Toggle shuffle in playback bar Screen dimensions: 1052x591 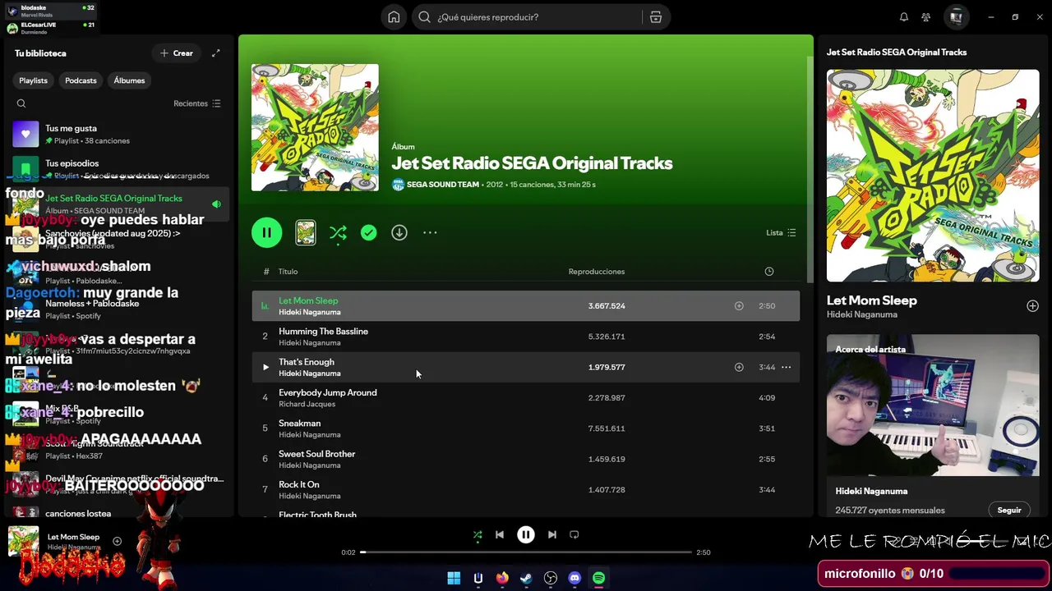(478, 534)
